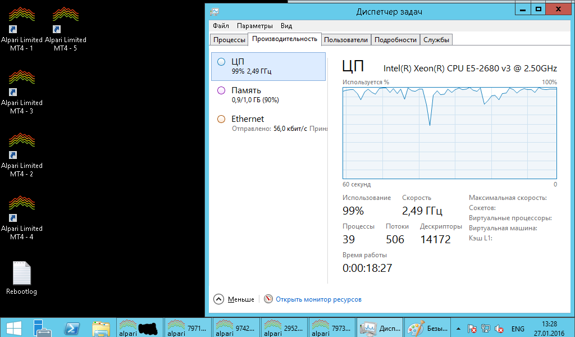Click the CPU usage graph

tap(450, 133)
